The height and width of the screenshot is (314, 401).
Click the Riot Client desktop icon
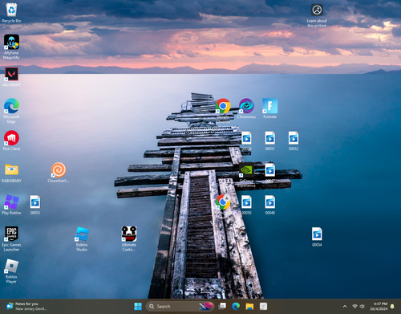pos(11,141)
